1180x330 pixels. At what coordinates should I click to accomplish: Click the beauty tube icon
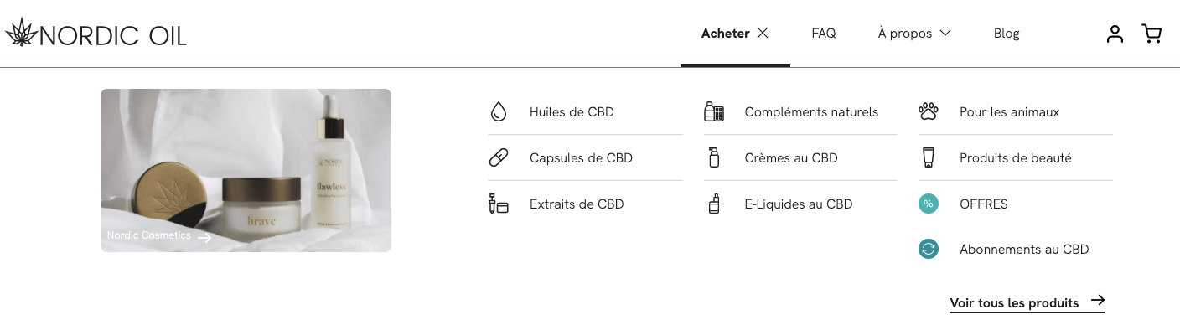[928, 157]
